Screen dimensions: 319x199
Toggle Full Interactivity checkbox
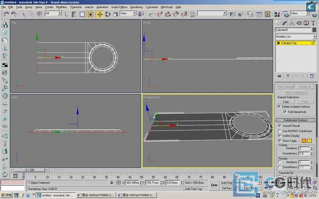(x=285, y=112)
